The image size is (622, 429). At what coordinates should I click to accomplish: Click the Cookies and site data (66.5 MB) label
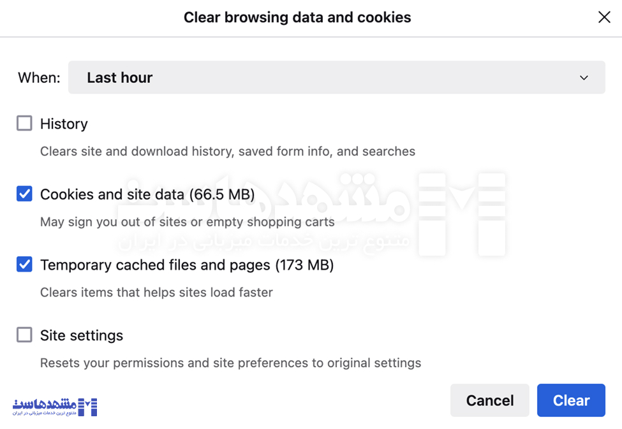[x=147, y=194]
